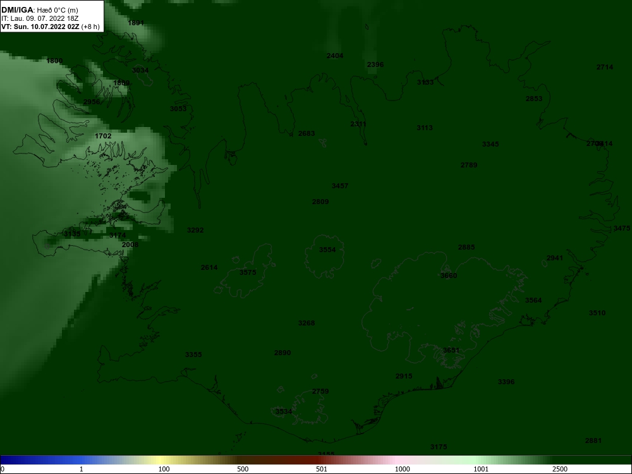Click the map value 3475
This screenshot has width=632, height=474.
tap(621, 228)
